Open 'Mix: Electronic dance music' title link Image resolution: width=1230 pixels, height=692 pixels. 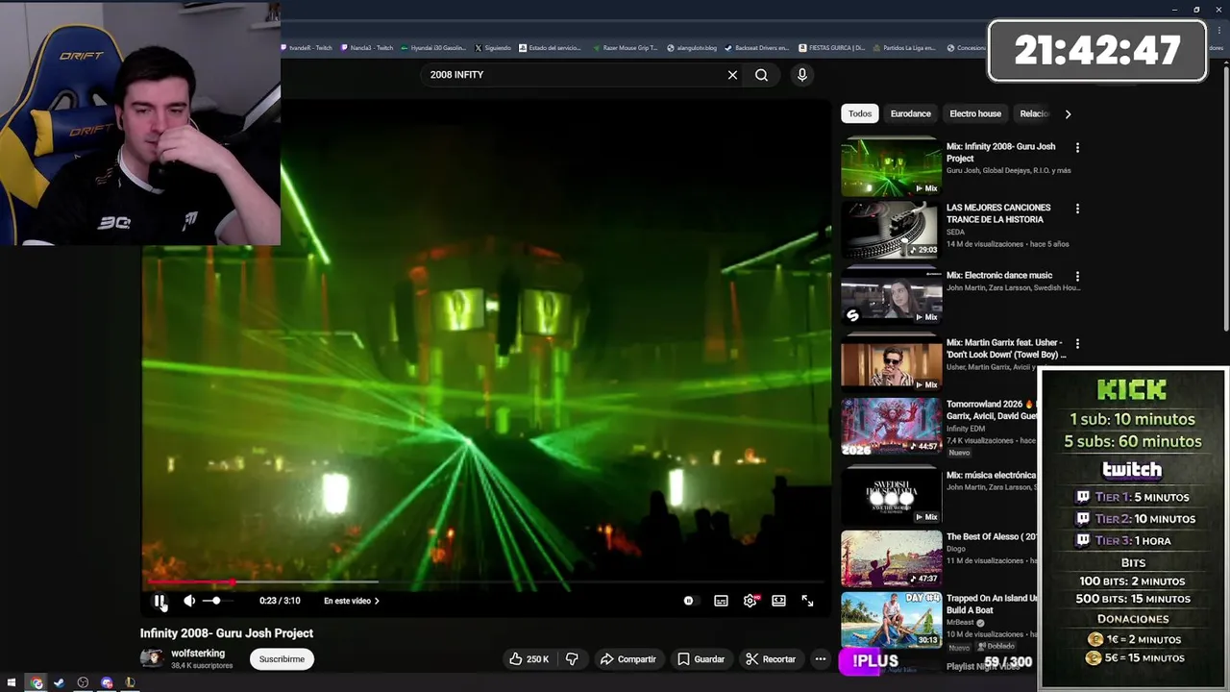coord(999,276)
